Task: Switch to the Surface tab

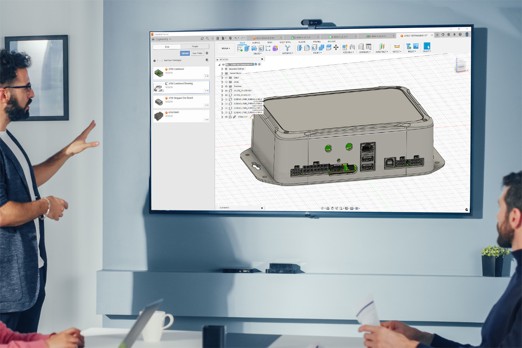Action: (x=256, y=42)
